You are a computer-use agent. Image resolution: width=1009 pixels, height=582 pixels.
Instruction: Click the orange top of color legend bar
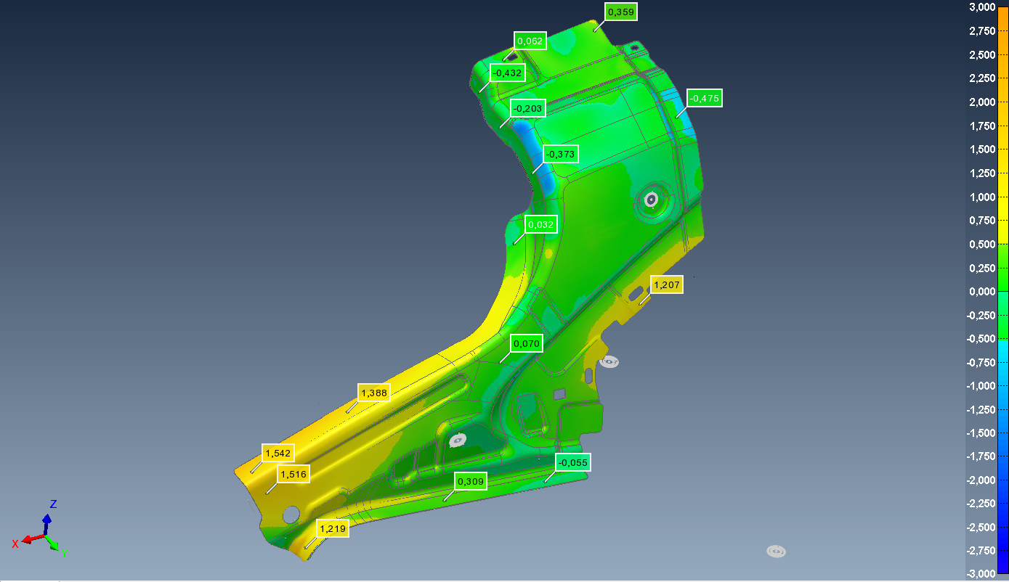pyautogui.click(x=1003, y=29)
